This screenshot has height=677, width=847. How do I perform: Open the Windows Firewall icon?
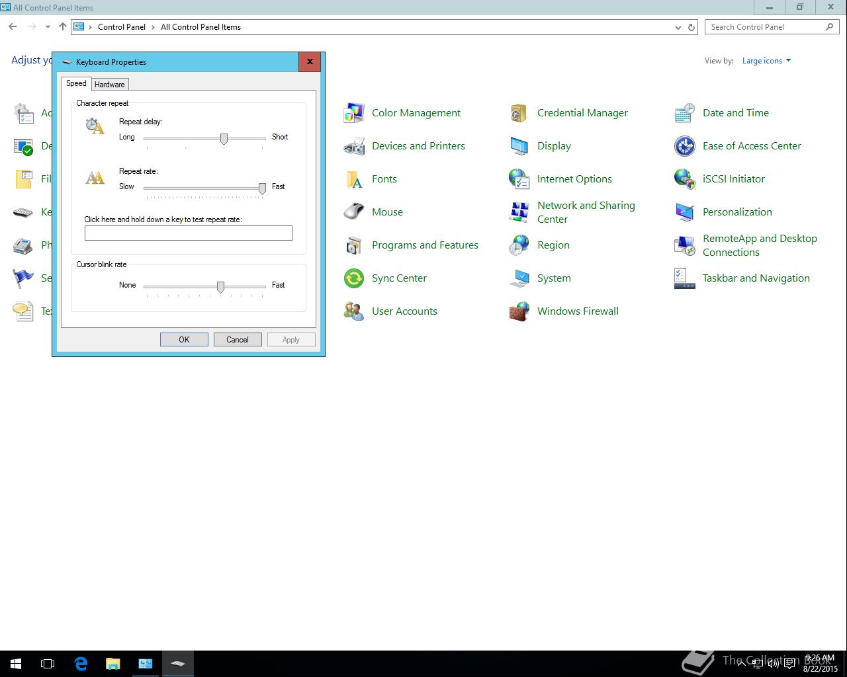coord(519,311)
